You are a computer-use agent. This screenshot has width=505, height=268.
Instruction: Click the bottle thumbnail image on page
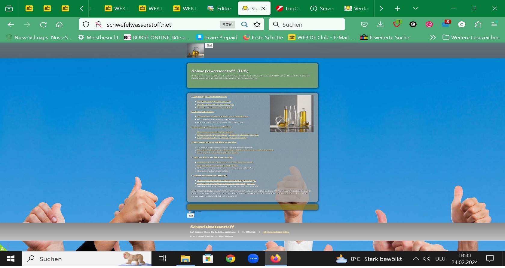click(x=195, y=50)
